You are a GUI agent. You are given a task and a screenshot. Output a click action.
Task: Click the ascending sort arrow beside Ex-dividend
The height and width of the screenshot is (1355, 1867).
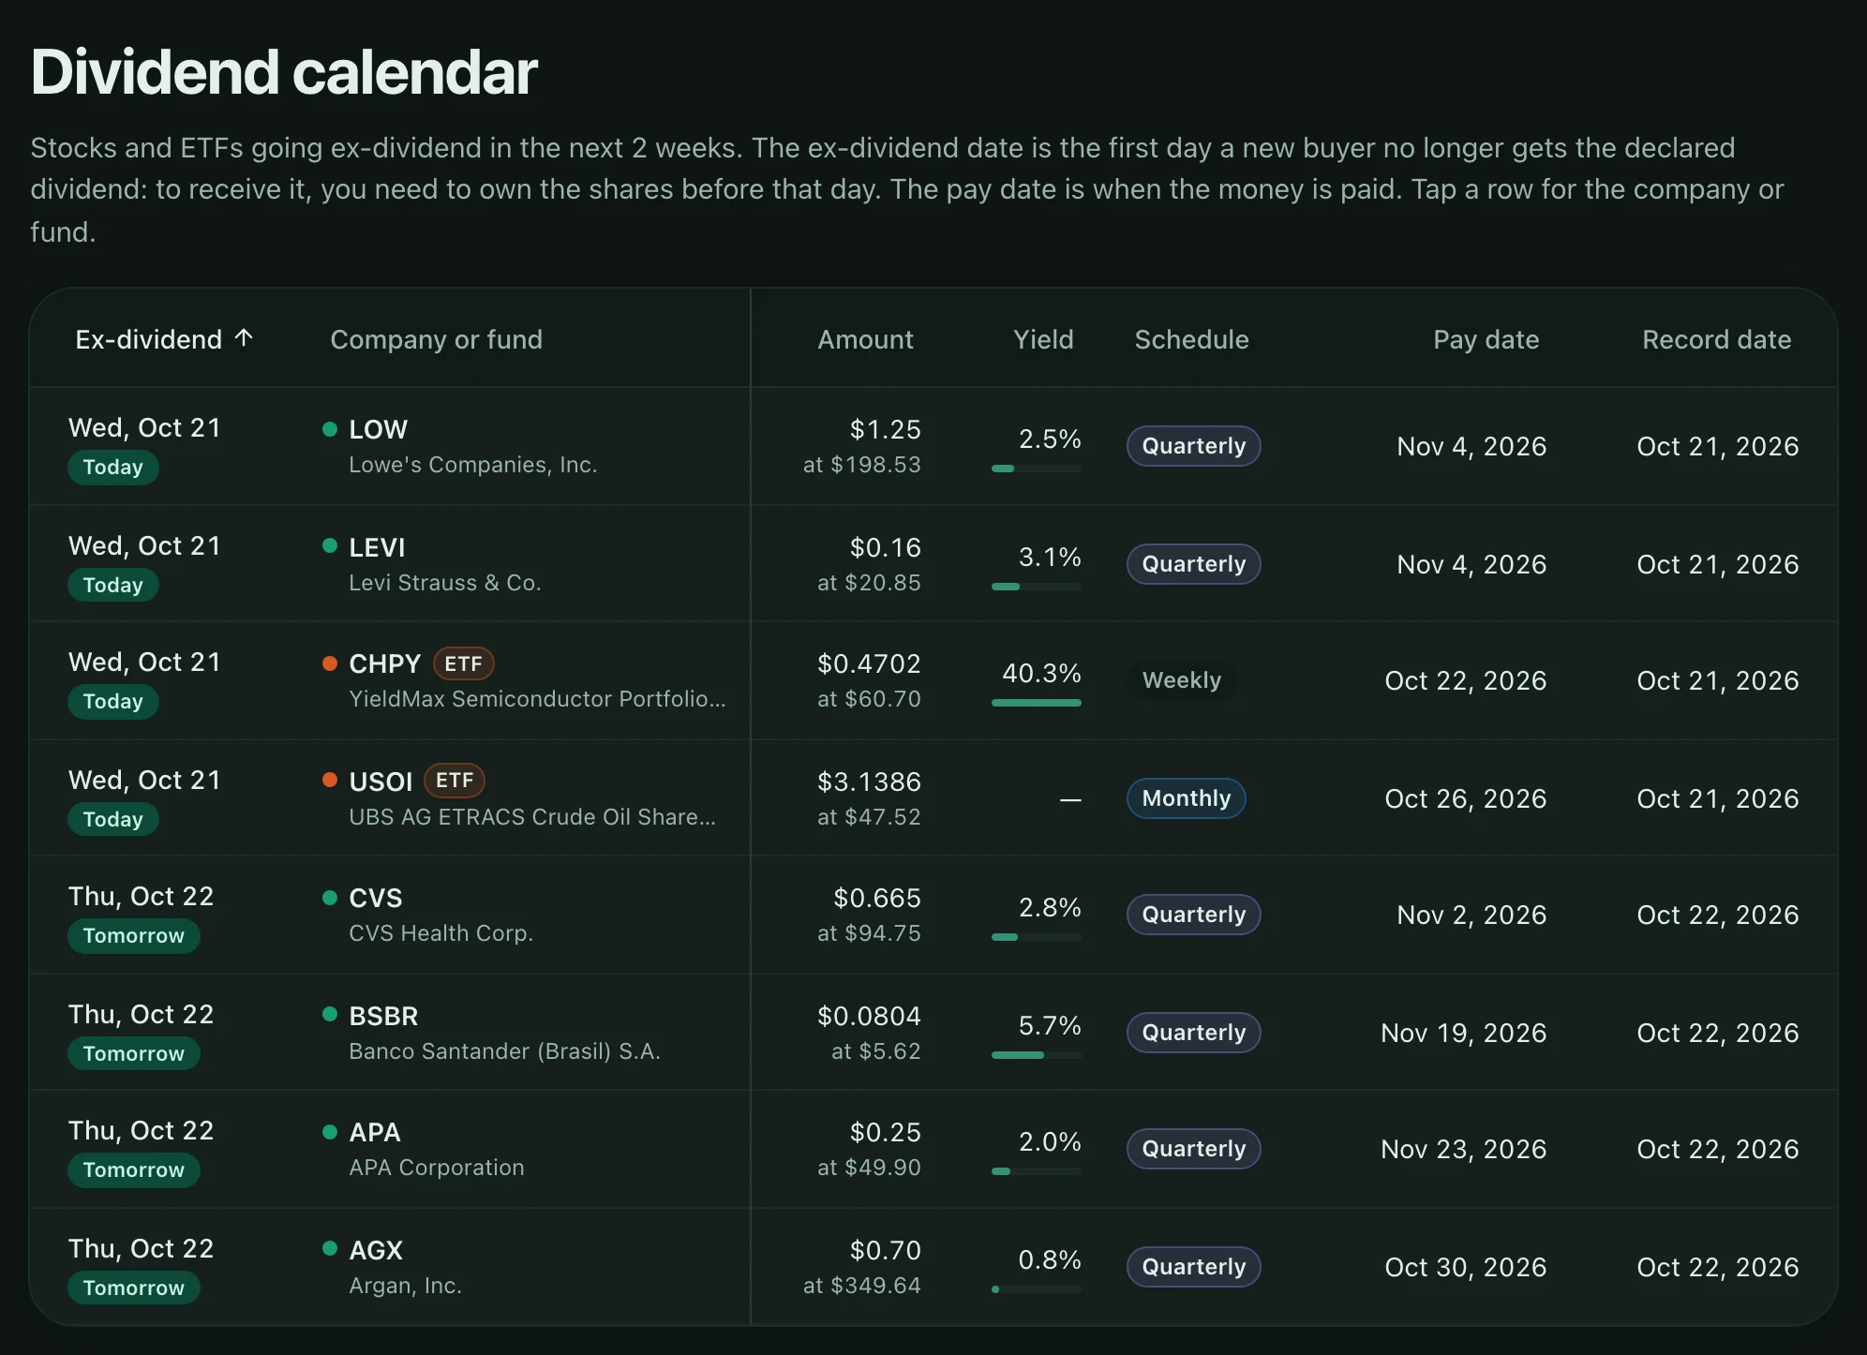click(x=244, y=338)
